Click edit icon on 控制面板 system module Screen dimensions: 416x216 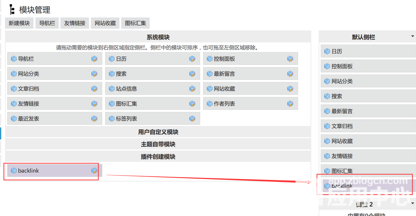pyautogui.click(x=290, y=59)
